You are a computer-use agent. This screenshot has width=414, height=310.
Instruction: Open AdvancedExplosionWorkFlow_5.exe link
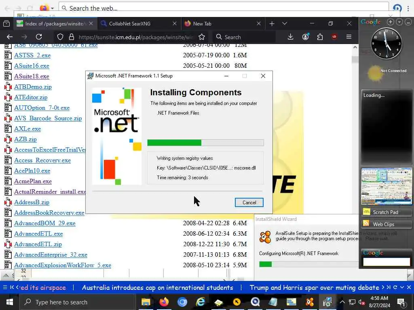[x=63, y=265]
